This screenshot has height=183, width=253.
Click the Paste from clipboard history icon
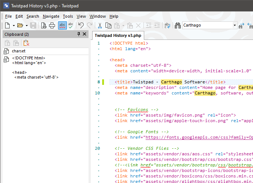tap(130, 25)
